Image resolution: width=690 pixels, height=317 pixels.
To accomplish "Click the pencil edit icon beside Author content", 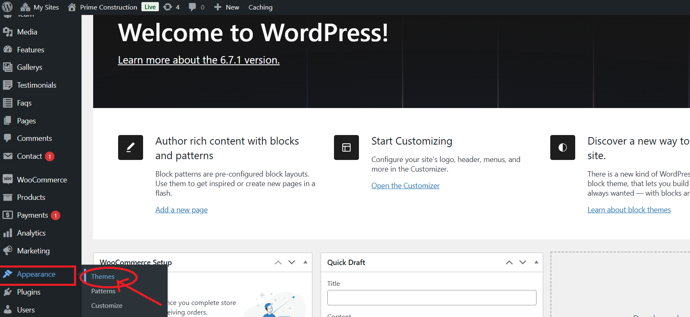I will (130, 147).
